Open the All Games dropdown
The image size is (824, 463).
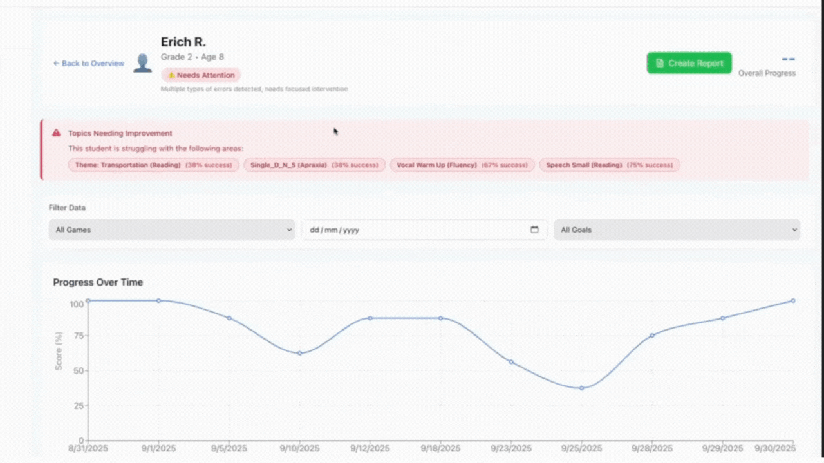click(x=171, y=230)
